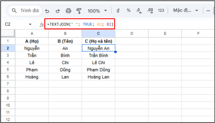Viewport: 215px width, 123px height.
Task: Select column A header
Action: coord(32,33)
